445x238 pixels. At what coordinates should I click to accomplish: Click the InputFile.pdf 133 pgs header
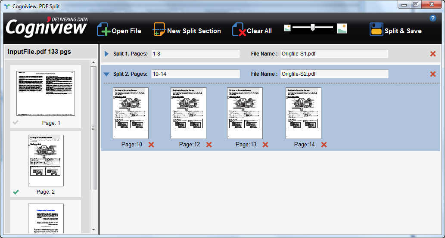40,52
